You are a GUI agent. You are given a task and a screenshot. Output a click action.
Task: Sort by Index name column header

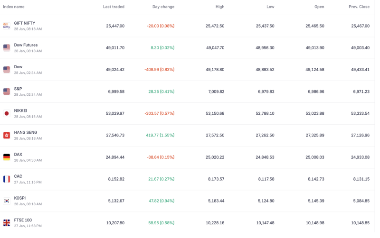[14, 7]
